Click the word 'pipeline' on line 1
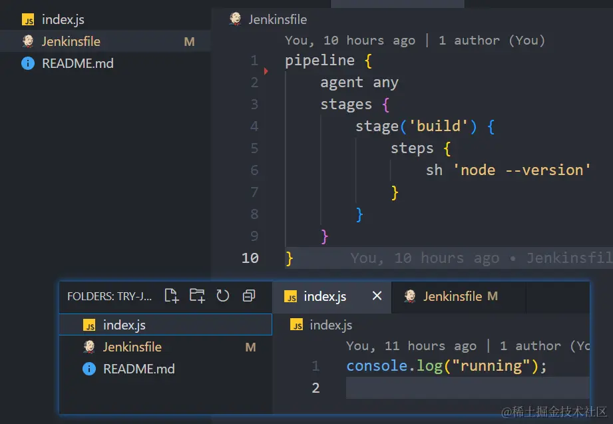The width and height of the screenshot is (613, 424). [x=319, y=61]
